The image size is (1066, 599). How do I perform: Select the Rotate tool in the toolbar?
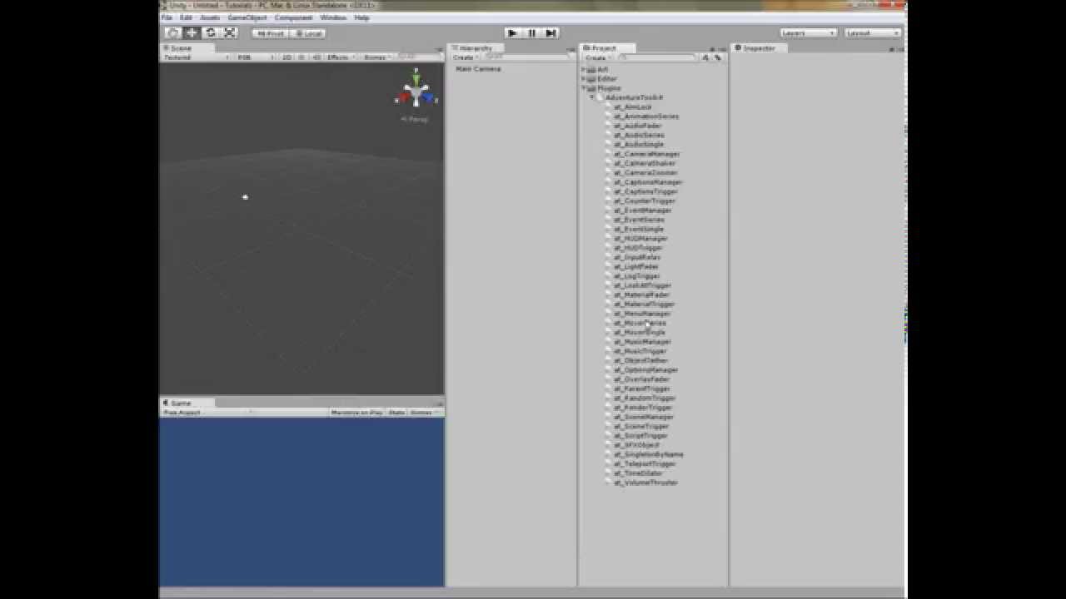pos(211,32)
